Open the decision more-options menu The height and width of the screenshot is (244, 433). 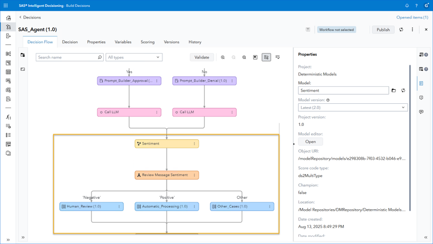coord(412,30)
